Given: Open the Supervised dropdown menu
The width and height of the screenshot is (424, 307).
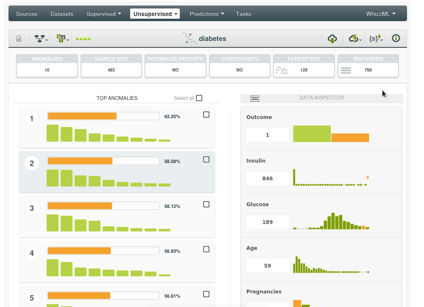Looking at the screenshot, I should coord(103,14).
